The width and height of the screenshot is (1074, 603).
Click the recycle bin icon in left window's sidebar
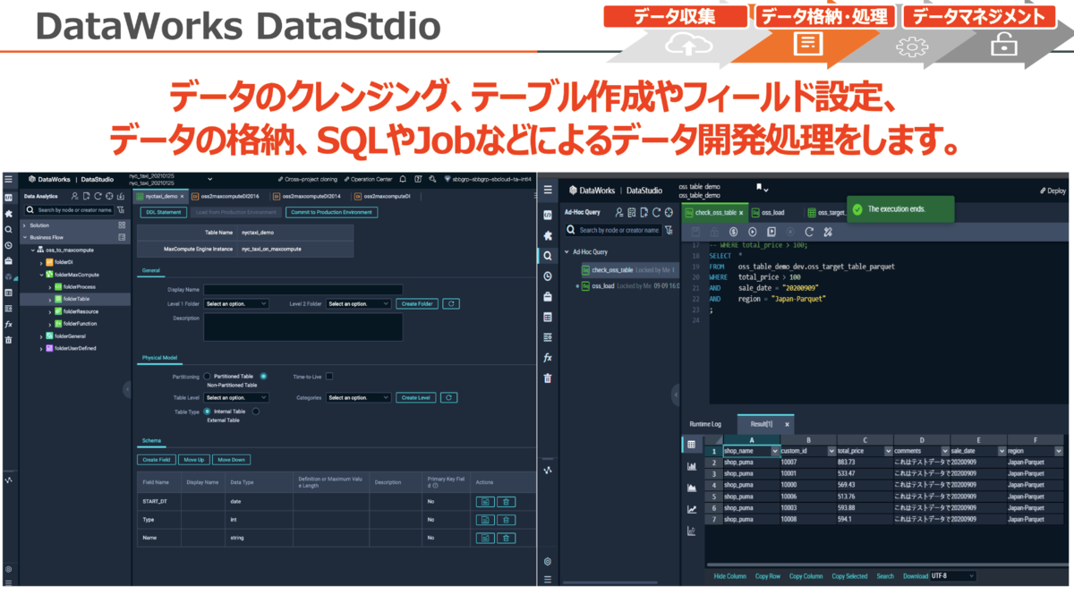point(8,340)
